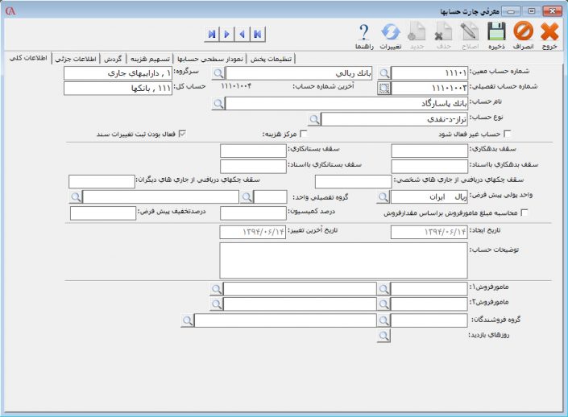Click the خروج (Exit) red X icon
The height and width of the screenshot is (417, 568).
point(549,32)
